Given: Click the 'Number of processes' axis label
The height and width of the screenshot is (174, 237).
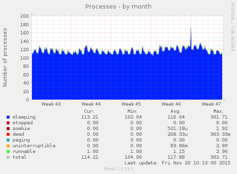Looking at the screenshot, I should tap(5, 57).
